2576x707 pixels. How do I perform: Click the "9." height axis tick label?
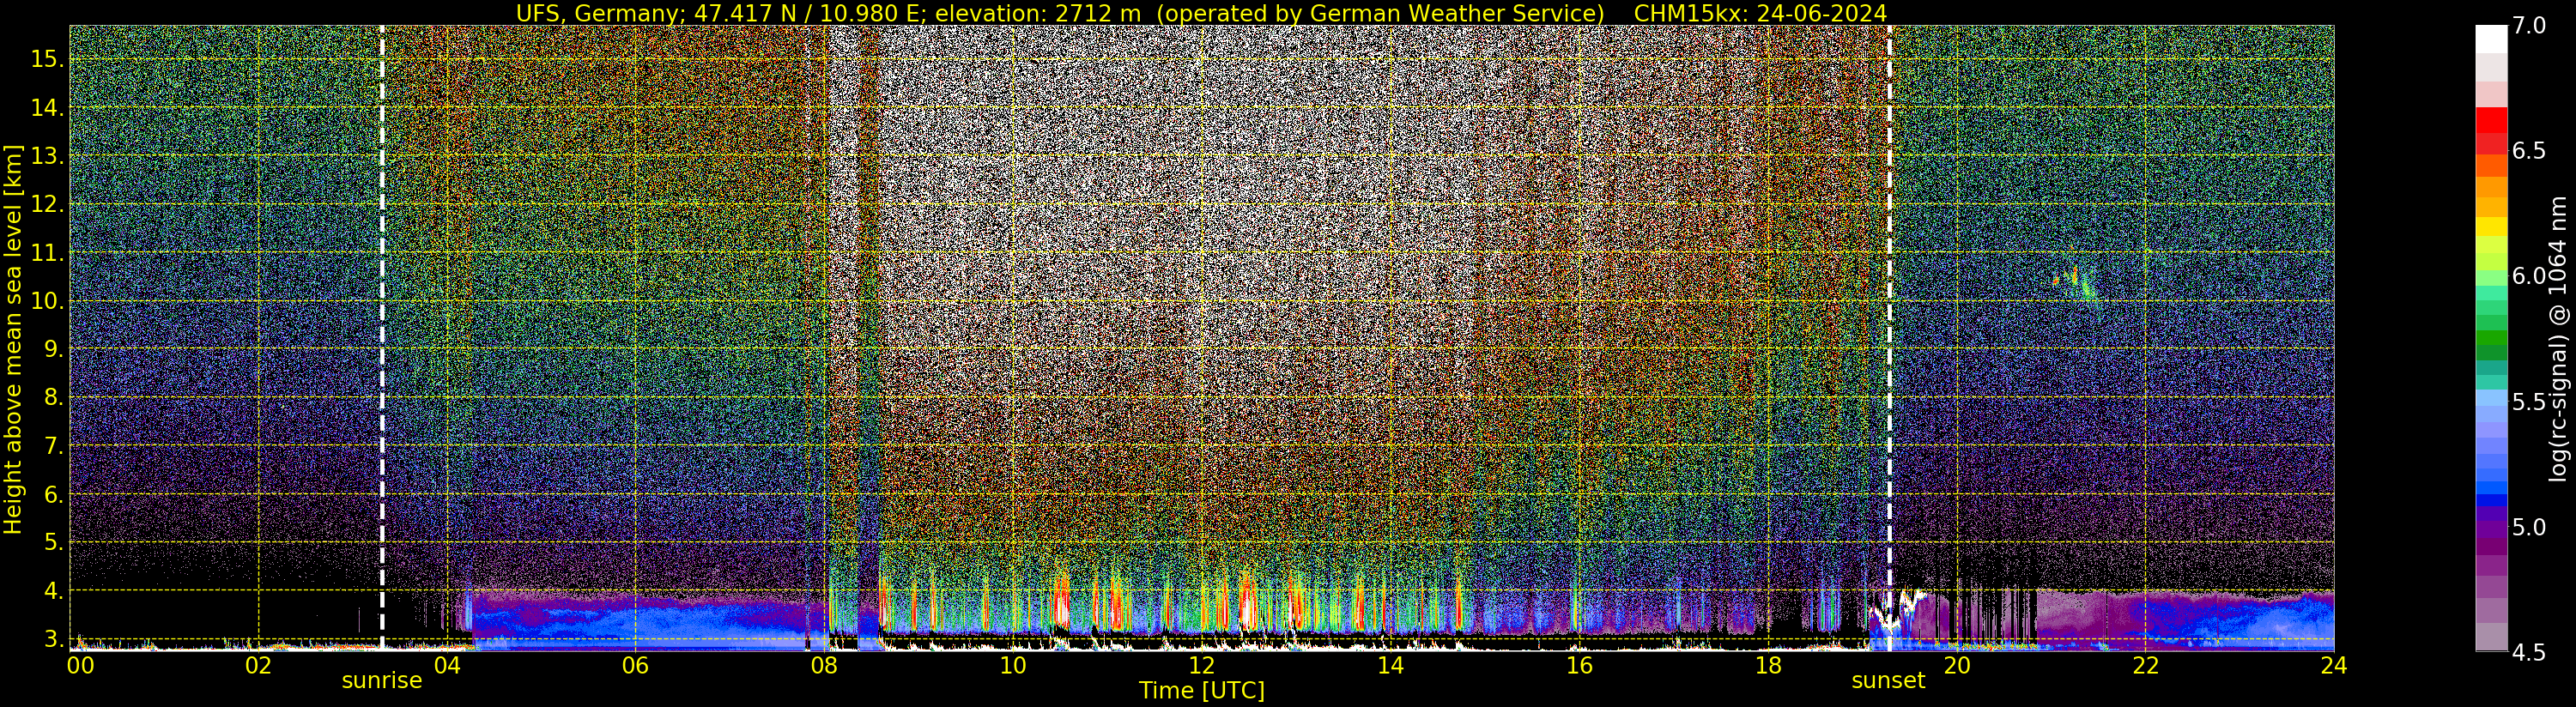tap(53, 349)
